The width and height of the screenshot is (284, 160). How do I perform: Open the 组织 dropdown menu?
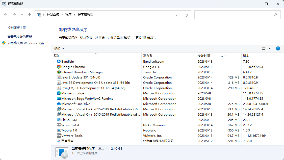tap(59, 48)
